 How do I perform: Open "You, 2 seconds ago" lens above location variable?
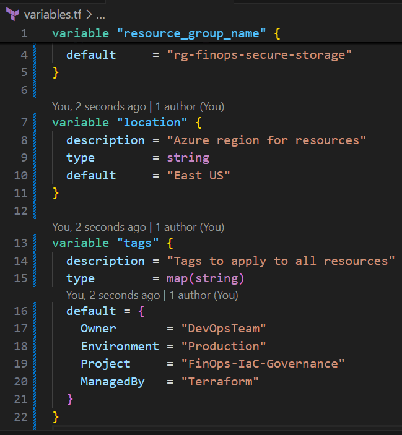click(99, 107)
